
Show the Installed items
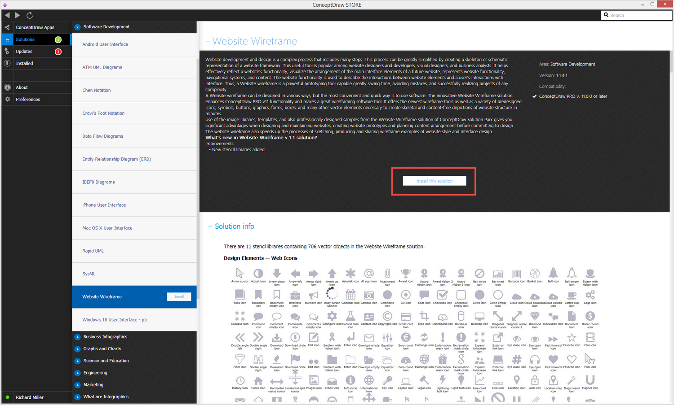point(36,64)
